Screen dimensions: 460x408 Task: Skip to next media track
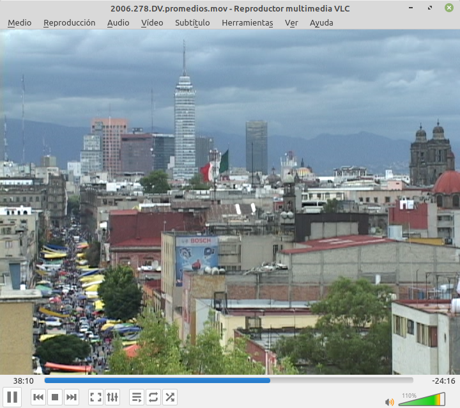72,397
